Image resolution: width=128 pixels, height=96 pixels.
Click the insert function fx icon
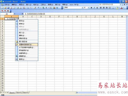point(23,14)
